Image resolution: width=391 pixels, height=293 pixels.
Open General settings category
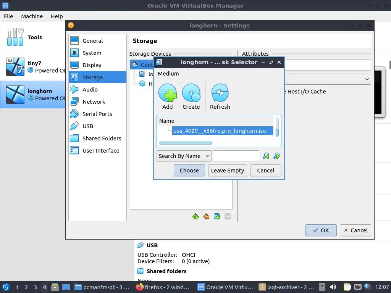pyautogui.click(x=97, y=40)
